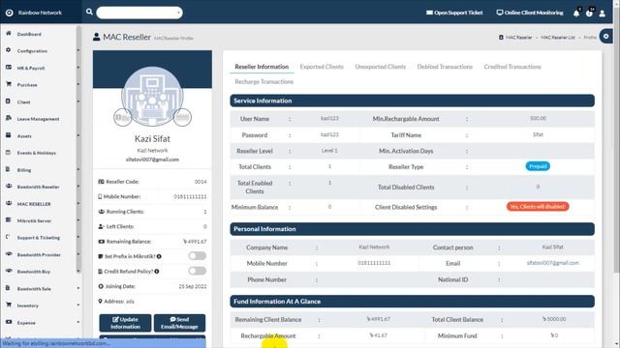The image size is (620, 348).
Task: Click the MAC Reseller List breadcrumb
Action: (x=558, y=37)
